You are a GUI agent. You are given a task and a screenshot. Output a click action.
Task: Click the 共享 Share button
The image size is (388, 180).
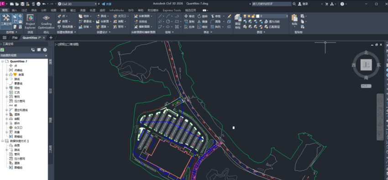click(x=107, y=4)
